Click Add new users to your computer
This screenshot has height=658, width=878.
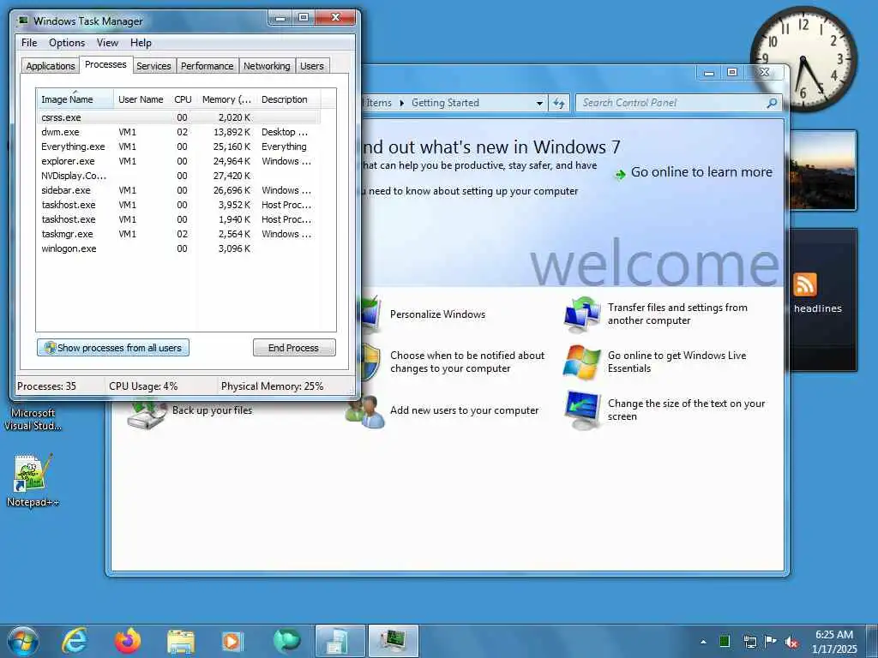pos(464,410)
